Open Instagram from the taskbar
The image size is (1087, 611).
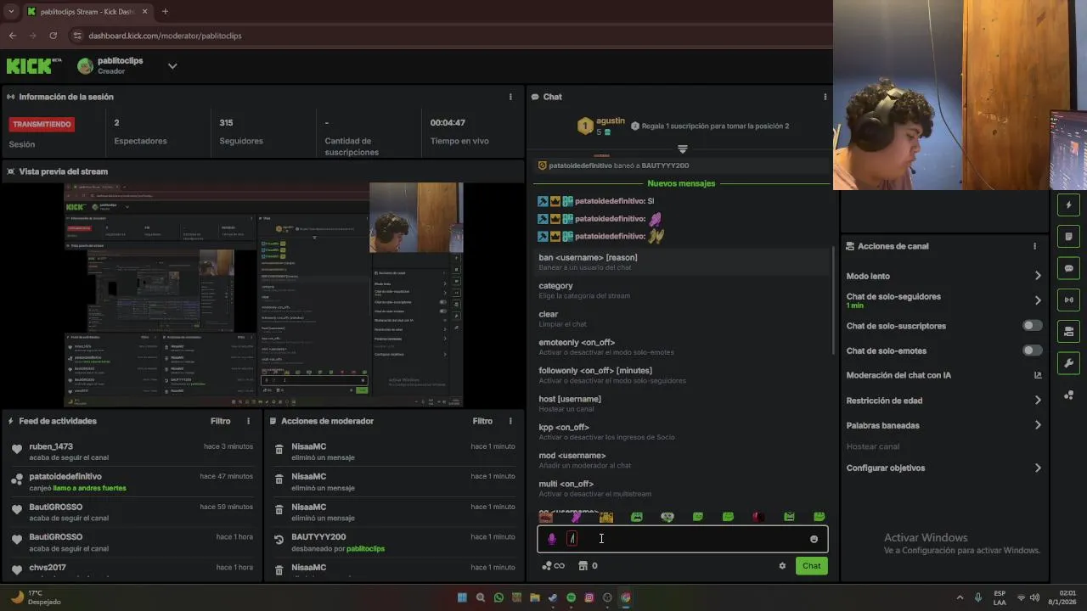point(589,597)
